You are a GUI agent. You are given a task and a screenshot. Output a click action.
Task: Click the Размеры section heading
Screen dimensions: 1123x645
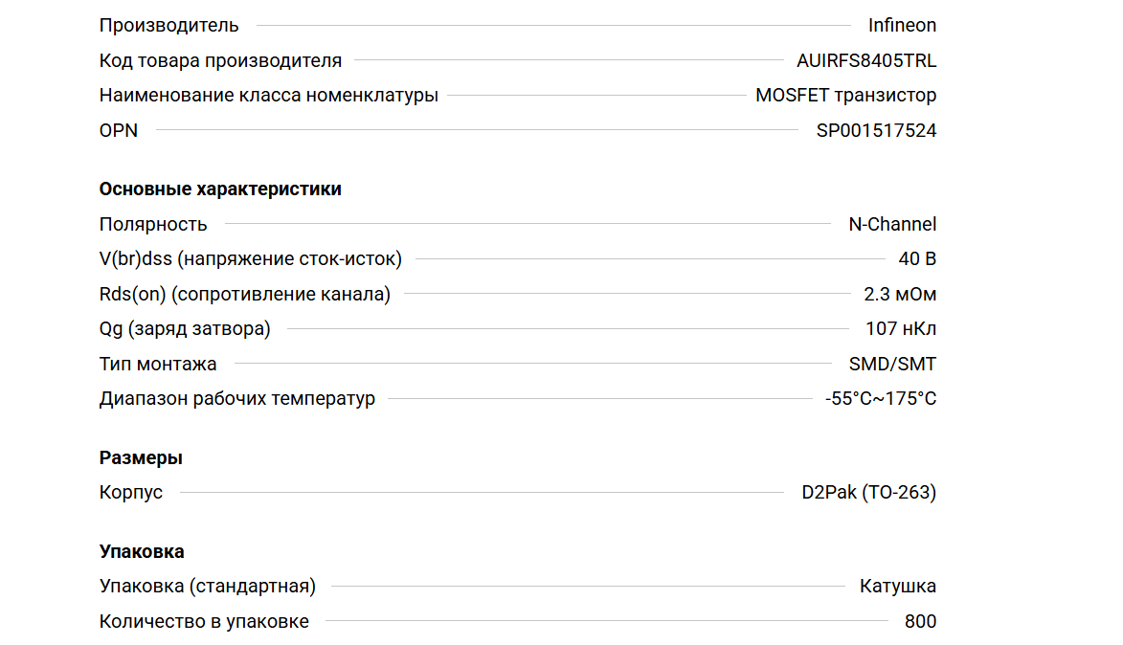[x=141, y=458]
